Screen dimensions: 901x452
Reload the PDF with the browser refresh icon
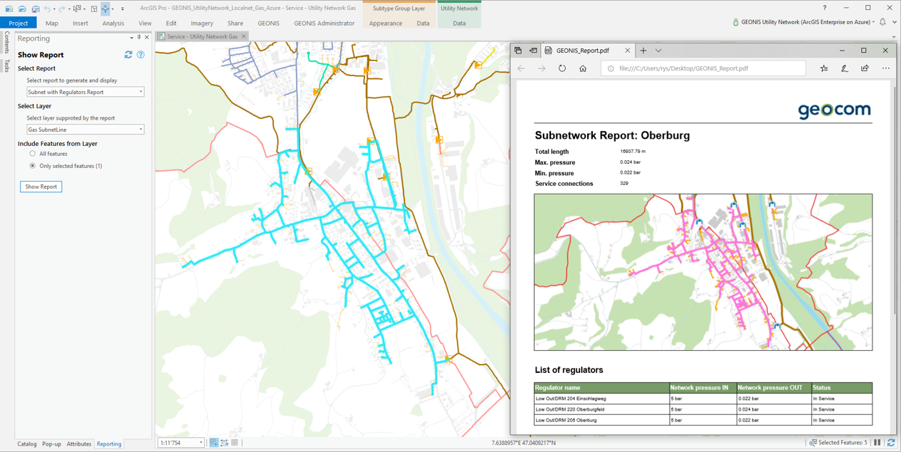[x=562, y=68]
